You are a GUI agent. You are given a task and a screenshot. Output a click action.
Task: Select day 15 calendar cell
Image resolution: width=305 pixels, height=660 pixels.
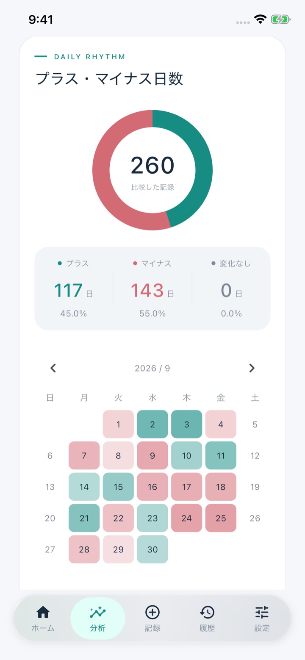click(x=118, y=487)
